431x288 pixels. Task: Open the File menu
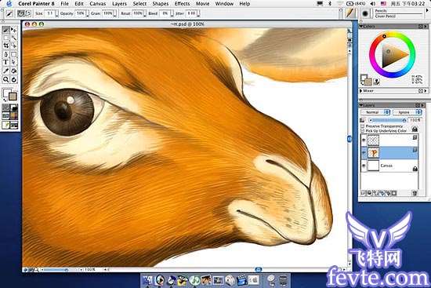pyautogui.click(x=64, y=4)
